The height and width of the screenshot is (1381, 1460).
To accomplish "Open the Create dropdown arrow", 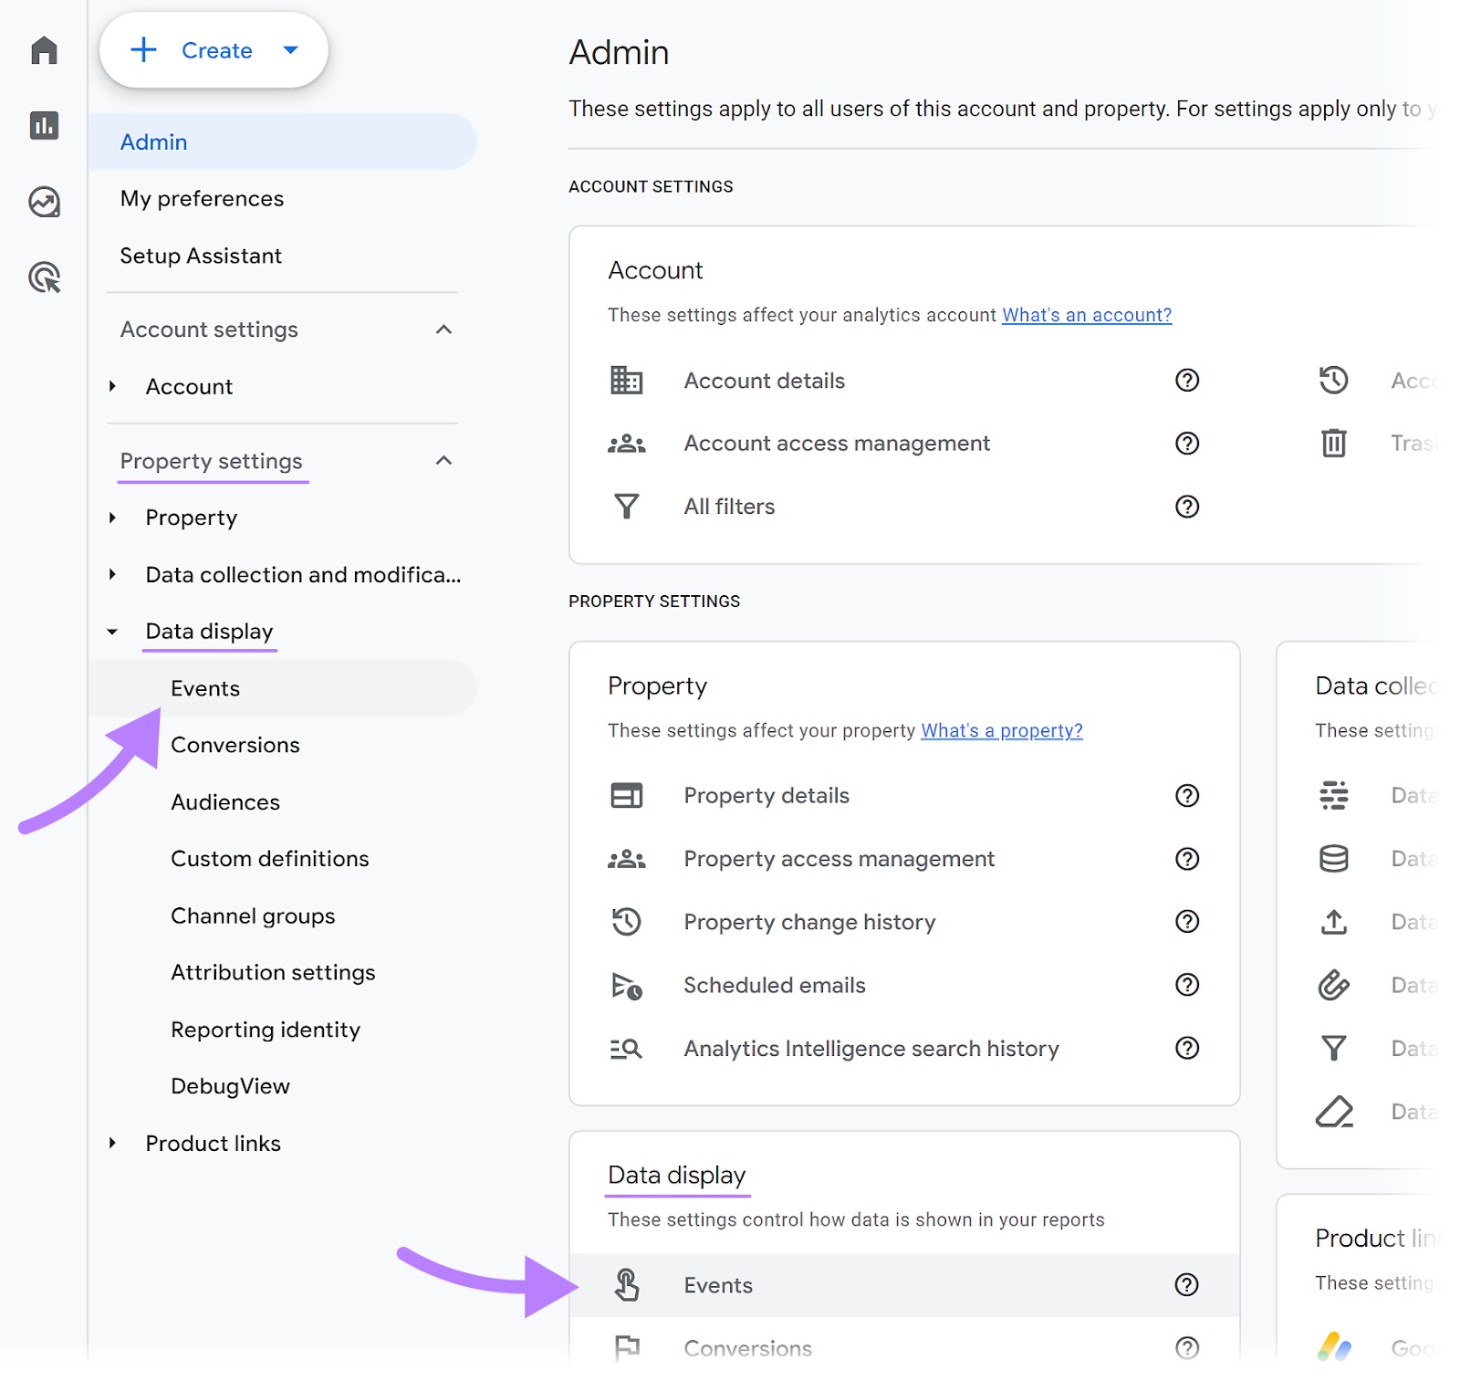I will click(x=290, y=51).
